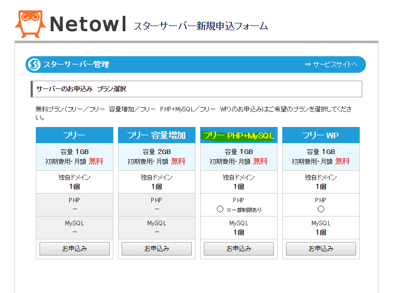The width and height of the screenshot is (393, 293).
Task: Click MySQL 1個 in フリー WP plan
Action: pyautogui.click(x=321, y=227)
